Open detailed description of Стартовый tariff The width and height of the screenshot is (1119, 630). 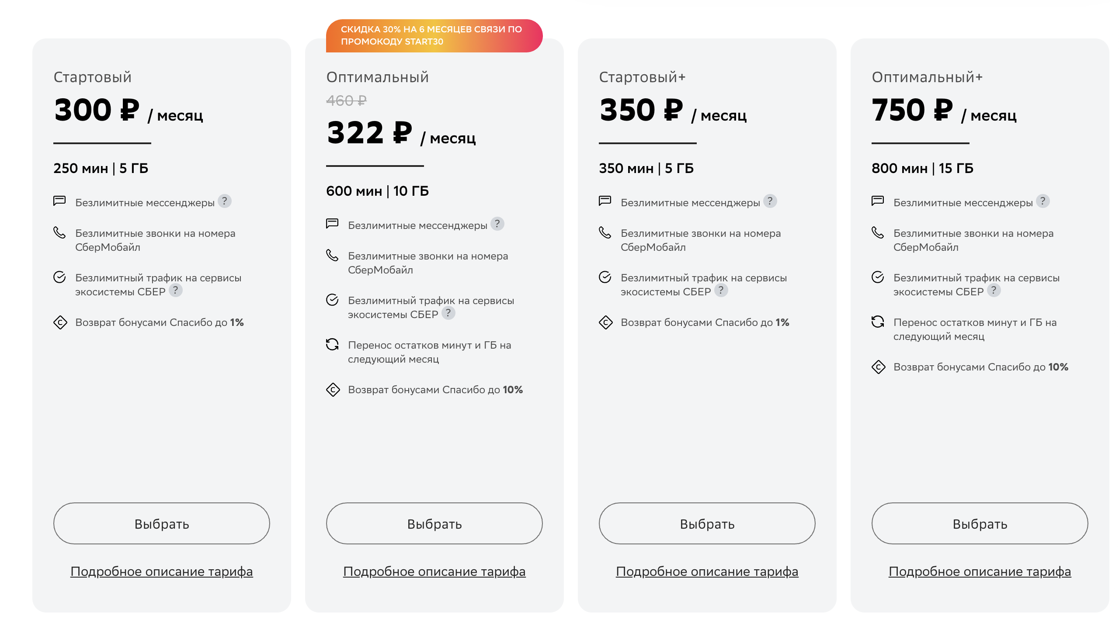(162, 571)
